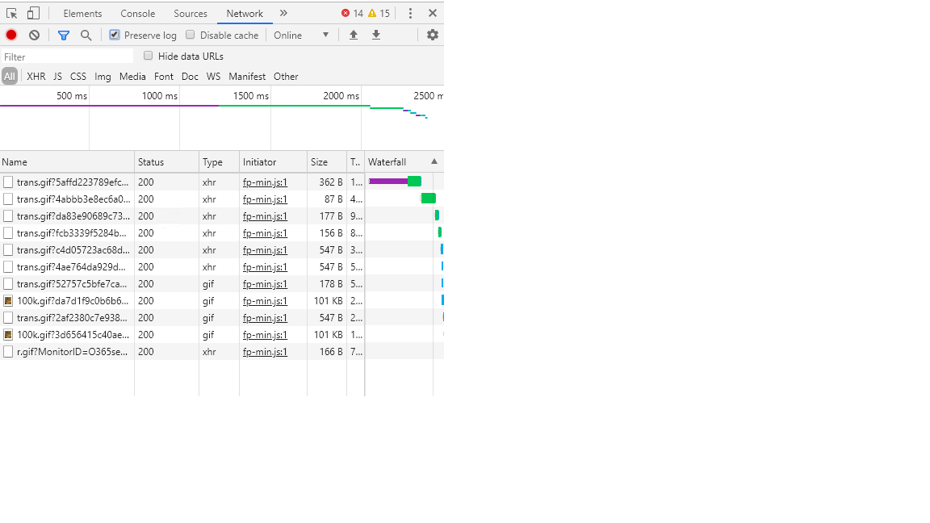
Task: Open the network search magnifier
Action: point(86,35)
